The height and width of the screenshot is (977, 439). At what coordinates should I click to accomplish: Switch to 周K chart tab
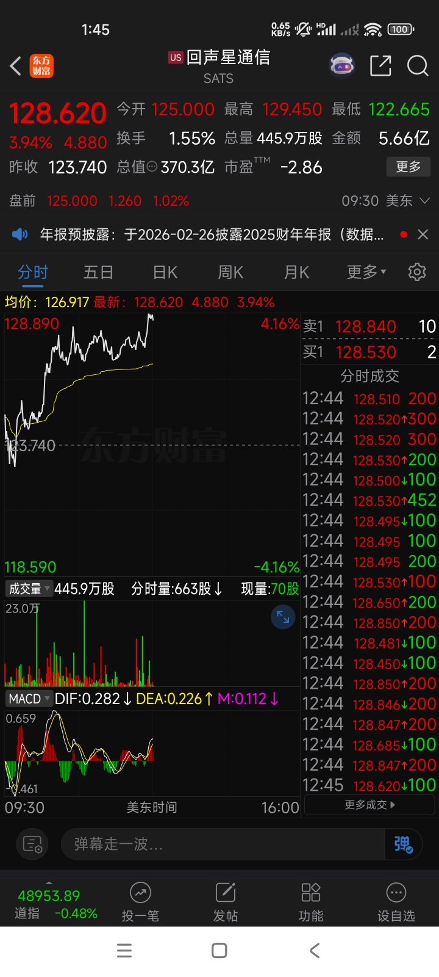coord(230,272)
